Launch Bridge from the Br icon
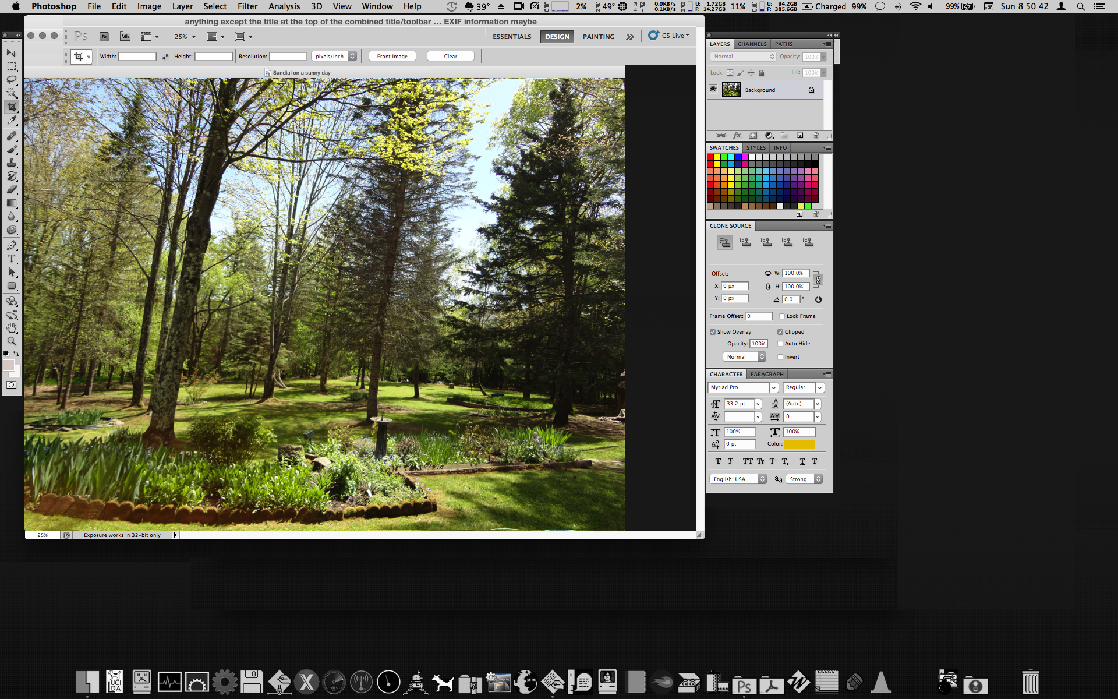This screenshot has width=1118, height=699. (x=104, y=37)
